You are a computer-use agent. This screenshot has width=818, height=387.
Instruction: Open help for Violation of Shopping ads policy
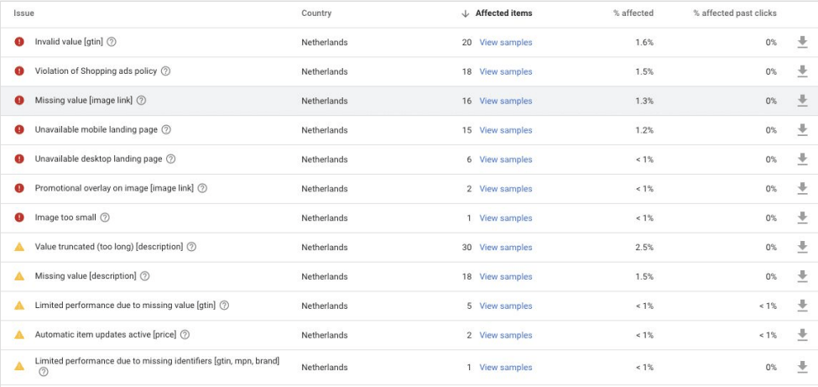click(x=165, y=71)
